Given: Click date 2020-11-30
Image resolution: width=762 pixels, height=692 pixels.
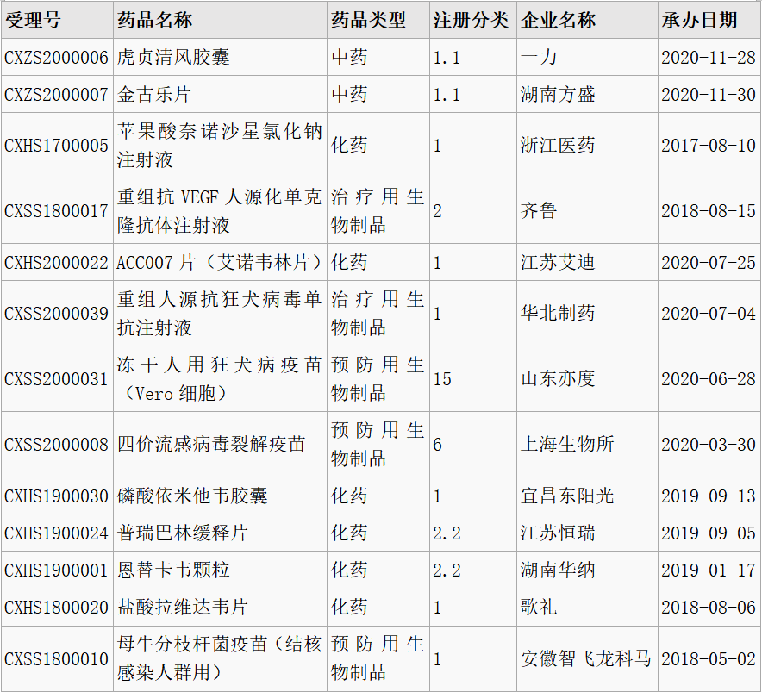Looking at the screenshot, I should click(708, 94).
